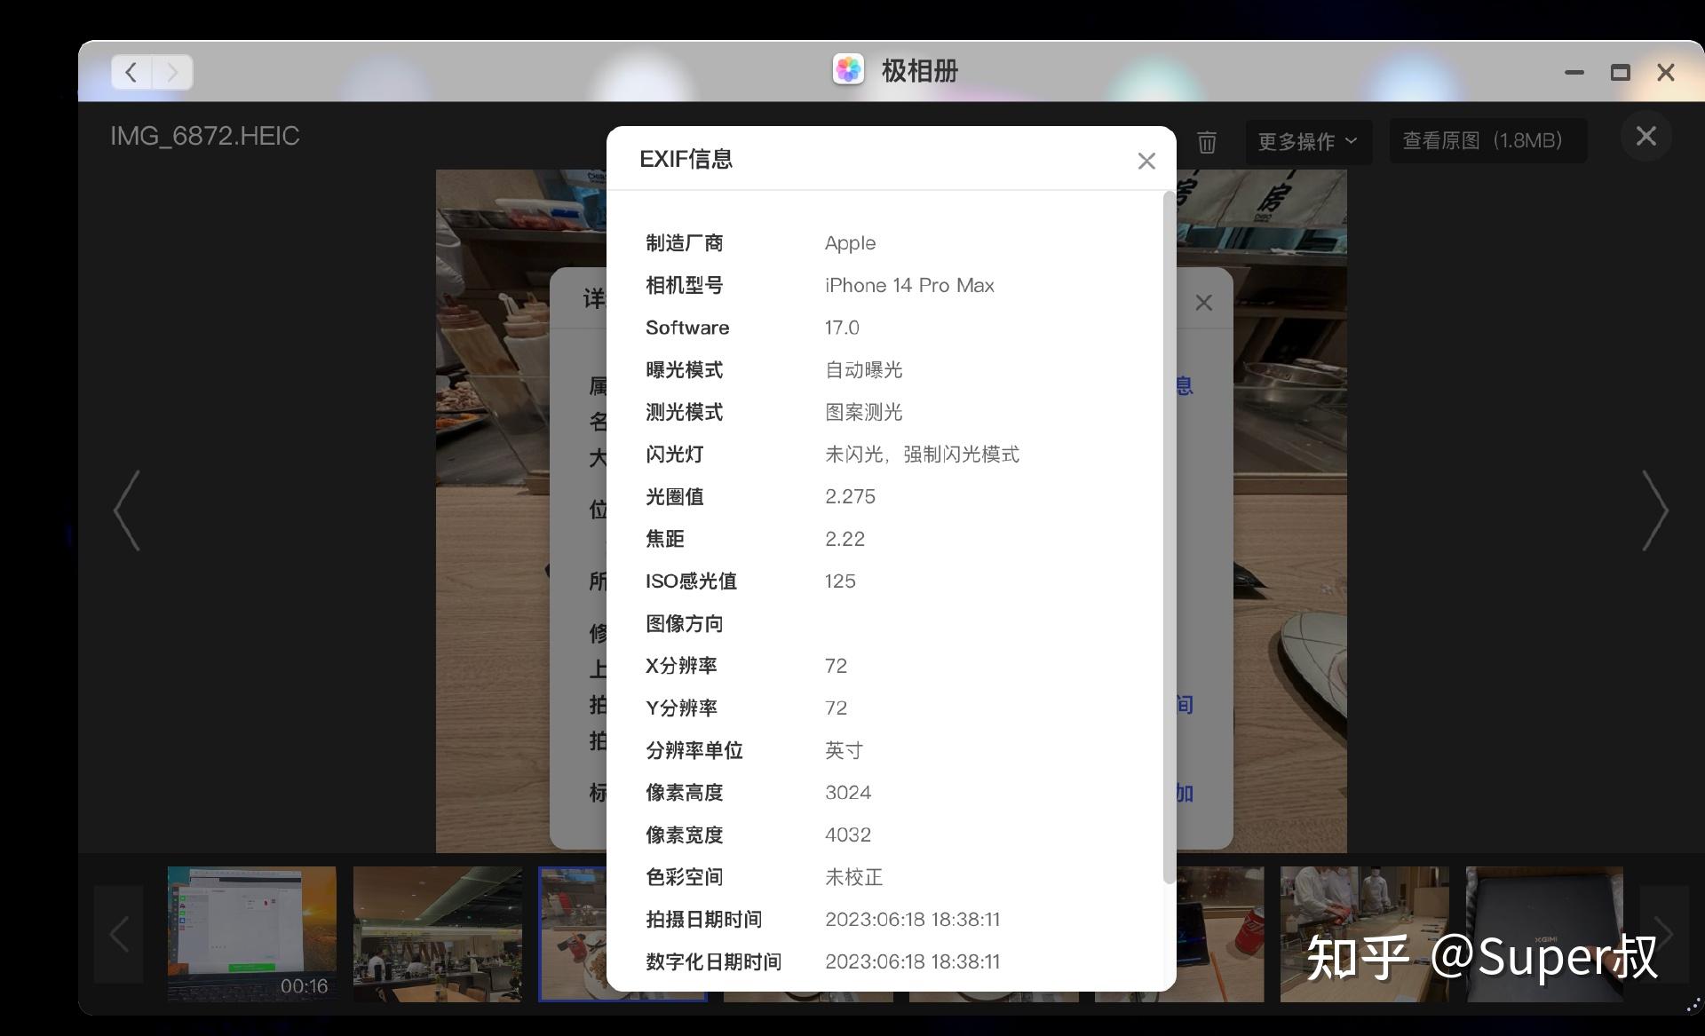This screenshot has height=1036, width=1705.
Task: Click the 英寸 resolution unit value
Action: click(844, 750)
